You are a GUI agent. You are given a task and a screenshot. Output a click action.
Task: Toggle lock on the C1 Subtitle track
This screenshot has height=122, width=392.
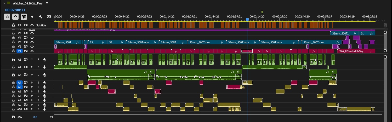coord(13,25)
